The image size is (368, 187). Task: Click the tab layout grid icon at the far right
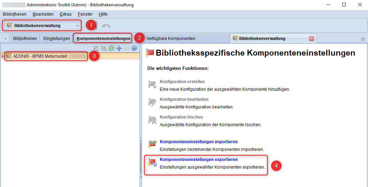pos(363,39)
